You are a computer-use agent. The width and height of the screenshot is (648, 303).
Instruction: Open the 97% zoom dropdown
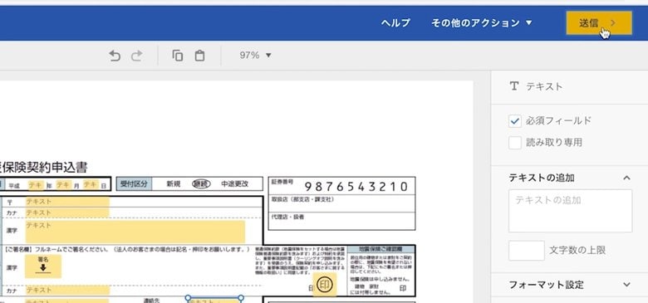255,56
